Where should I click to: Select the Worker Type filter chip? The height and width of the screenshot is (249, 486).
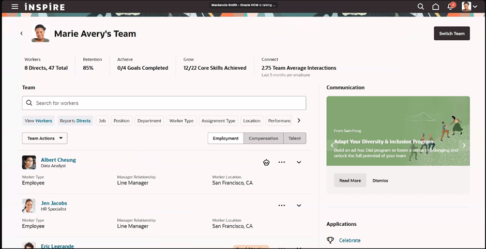[x=181, y=121]
